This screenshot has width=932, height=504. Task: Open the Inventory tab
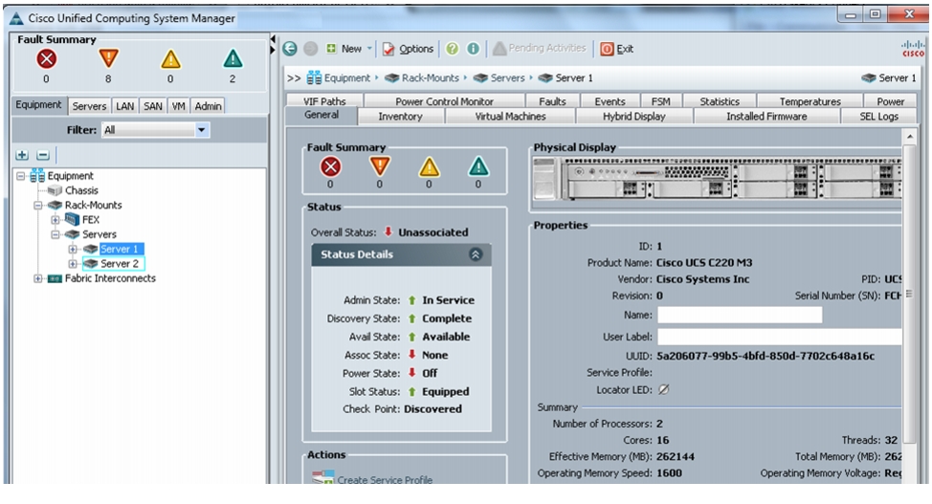400,117
